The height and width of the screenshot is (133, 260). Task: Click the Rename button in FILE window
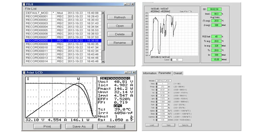(x=120, y=43)
